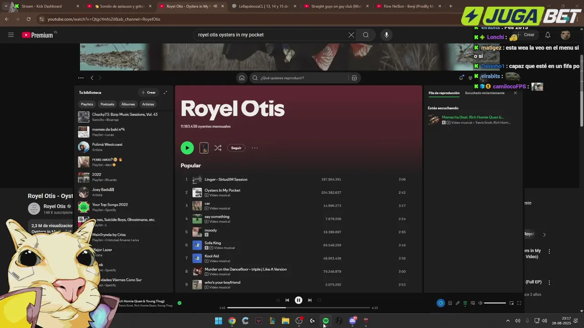Run the YouTube search with the magnifier button
Viewport: 584px width, 328px height.
point(366,35)
